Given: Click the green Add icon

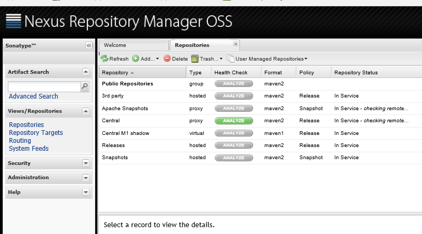Looking at the screenshot, I should tap(136, 59).
